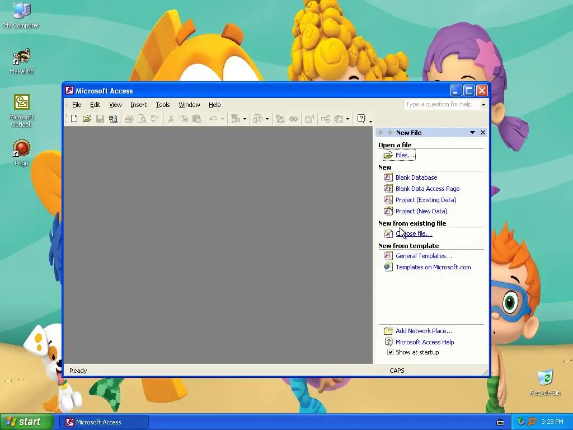Click the Templates on Microsoft.com link
The height and width of the screenshot is (430, 573).
click(x=433, y=267)
